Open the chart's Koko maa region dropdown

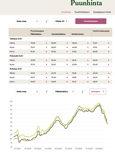(27, 91)
